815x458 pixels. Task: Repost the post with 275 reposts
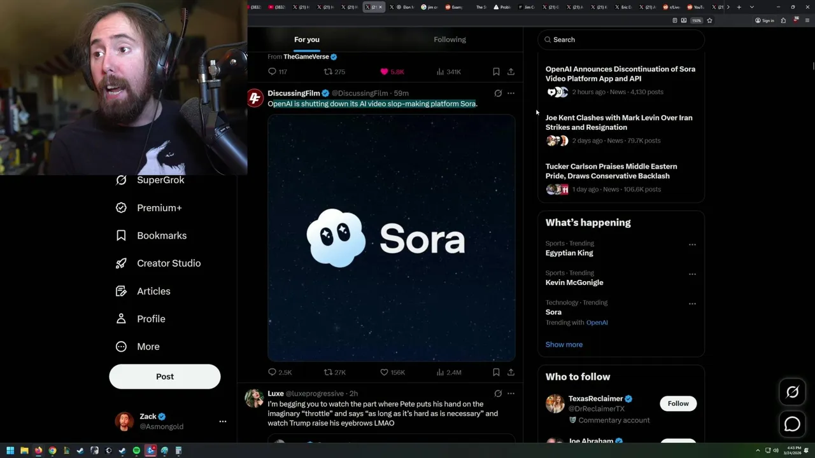click(335, 72)
